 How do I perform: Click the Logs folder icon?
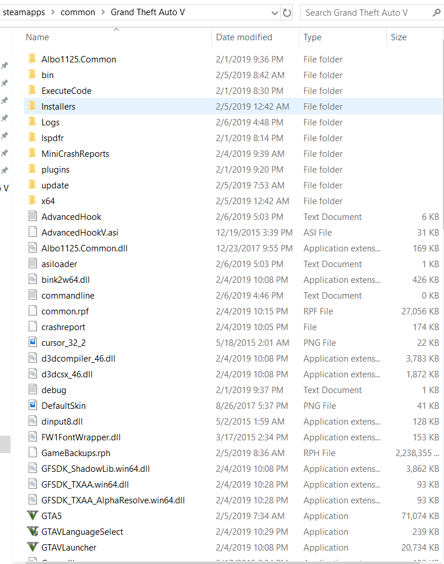33,122
